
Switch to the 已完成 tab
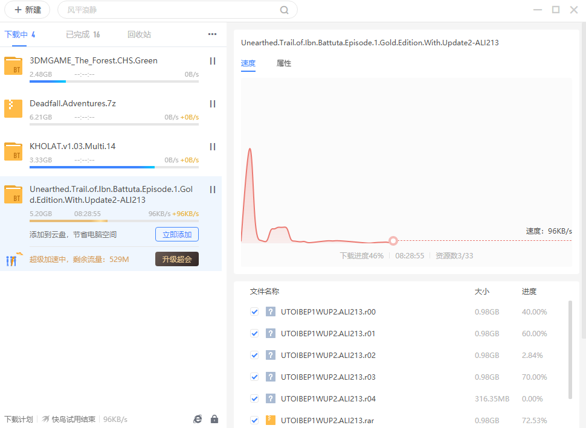83,34
